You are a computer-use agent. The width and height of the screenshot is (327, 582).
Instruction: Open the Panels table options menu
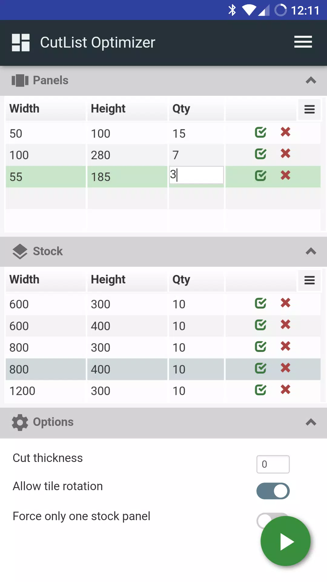(x=309, y=109)
